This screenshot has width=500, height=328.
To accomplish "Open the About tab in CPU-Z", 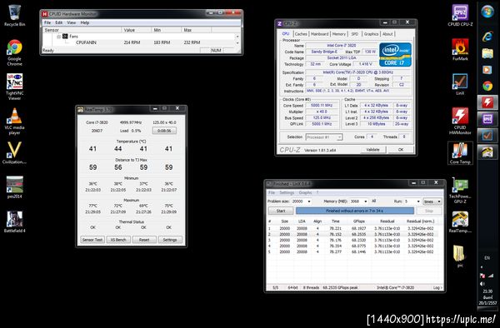I will tap(387, 34).
